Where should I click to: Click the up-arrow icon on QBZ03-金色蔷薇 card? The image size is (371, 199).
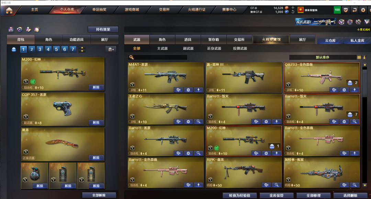(x=355, y=90)
